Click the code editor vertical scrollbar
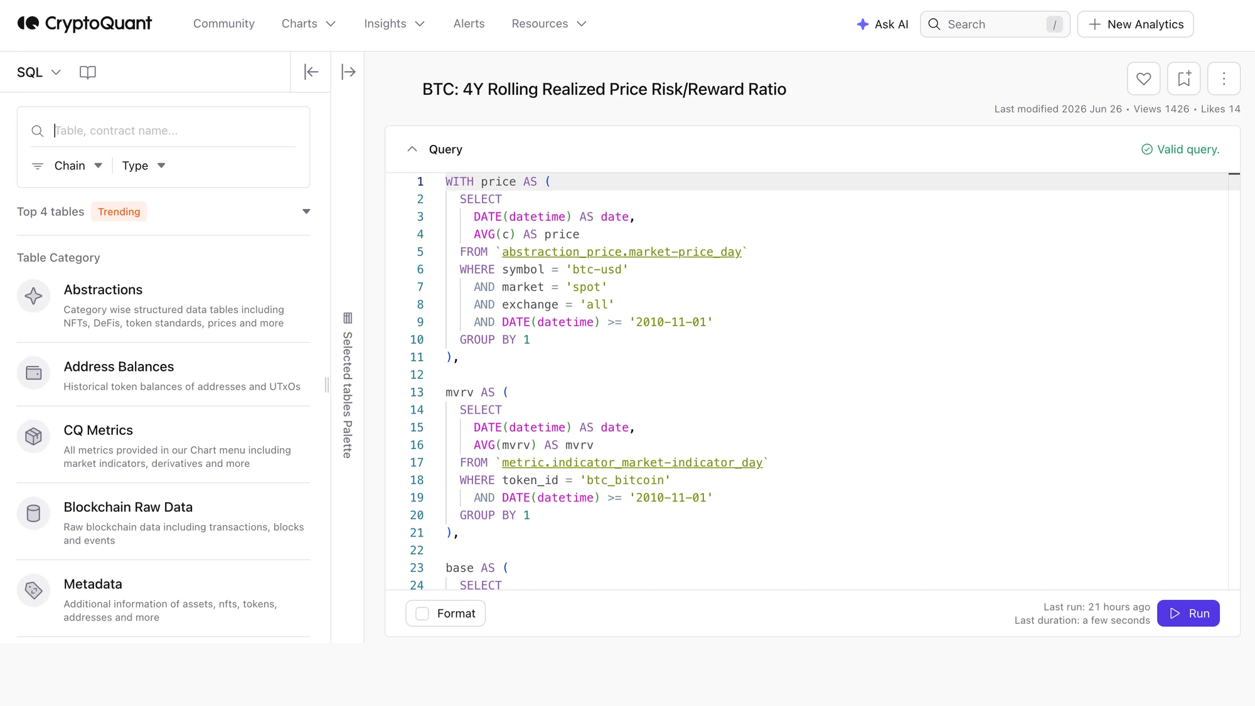 (x=1234, y=380)
